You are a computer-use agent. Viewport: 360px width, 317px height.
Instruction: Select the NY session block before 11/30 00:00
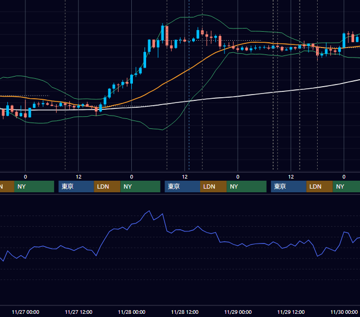(x=346, y=187)
